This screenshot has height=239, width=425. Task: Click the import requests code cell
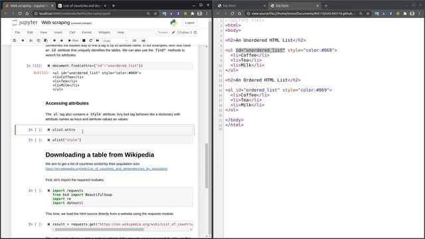(x=122, y=197)
